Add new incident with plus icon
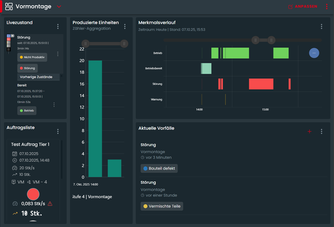This screenshot has width=334, height=227. [x=310, y=132]
